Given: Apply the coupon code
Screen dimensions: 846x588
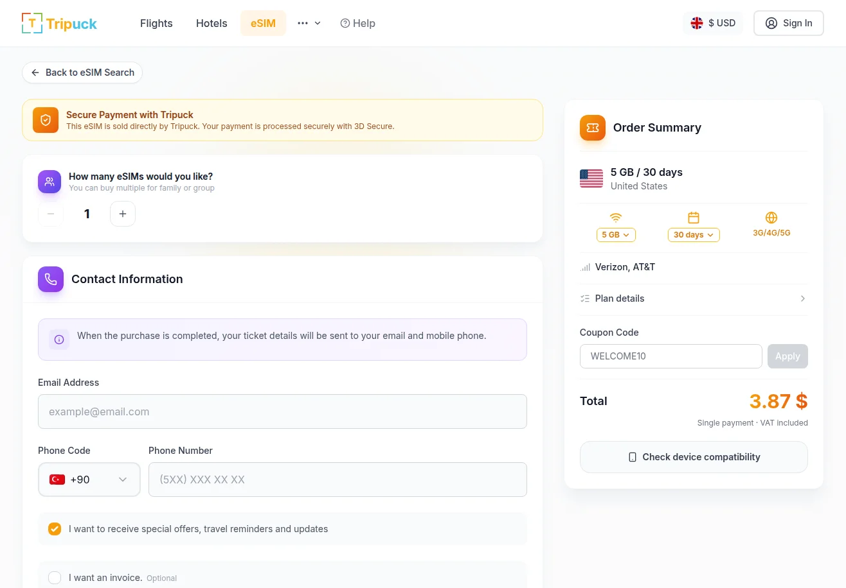Looking at the screenshot, I should (x=788, y=356).
